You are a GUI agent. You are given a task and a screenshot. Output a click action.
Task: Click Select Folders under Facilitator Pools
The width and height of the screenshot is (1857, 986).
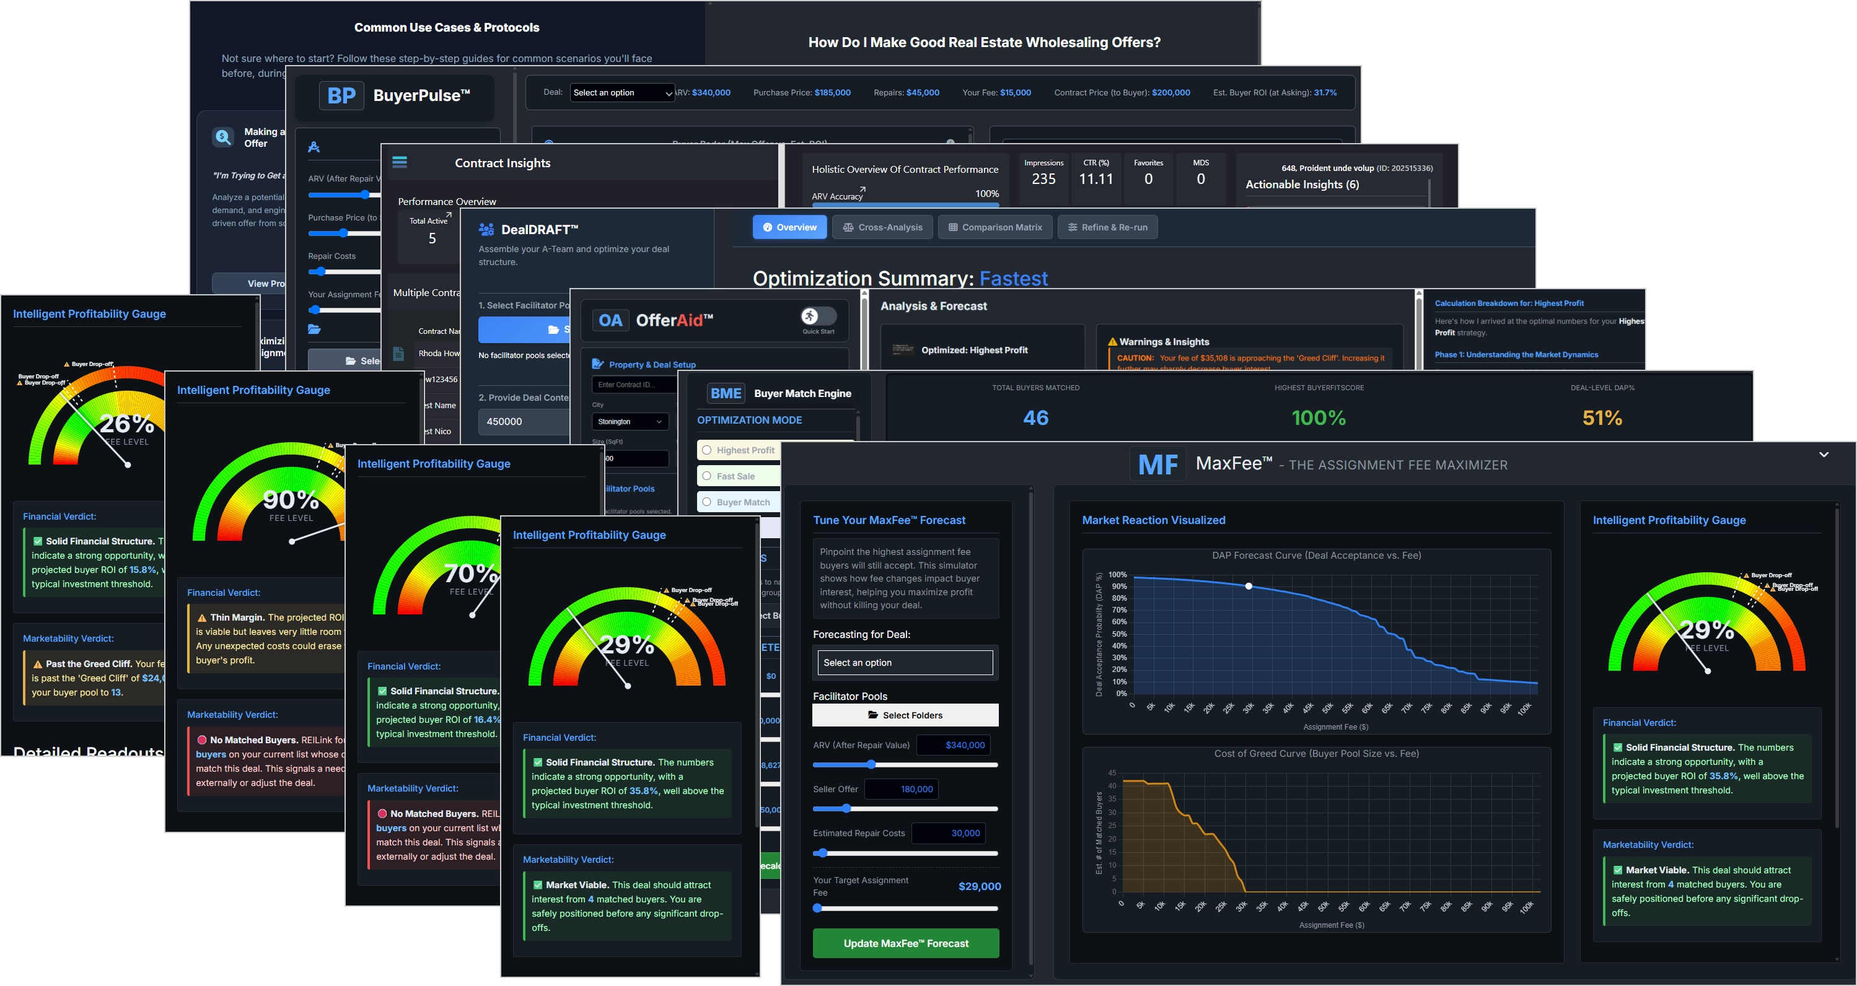click(905, 714)
